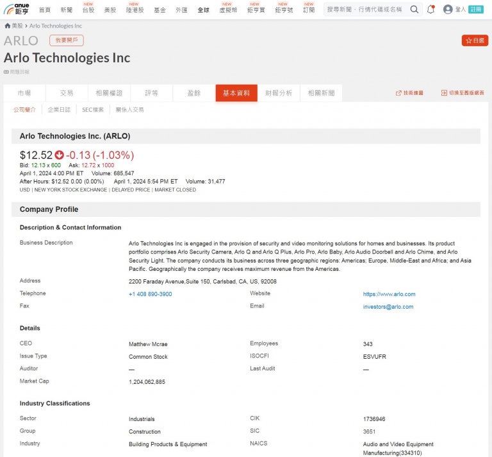Open 首頁 in top navigation
This screenshot has height=457, width=492.
pyautogui.click(x=45, y=10)
